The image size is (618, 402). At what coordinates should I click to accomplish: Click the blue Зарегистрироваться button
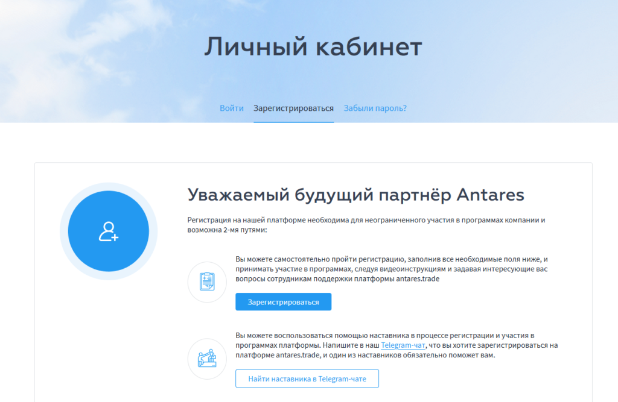coord(284,302)
